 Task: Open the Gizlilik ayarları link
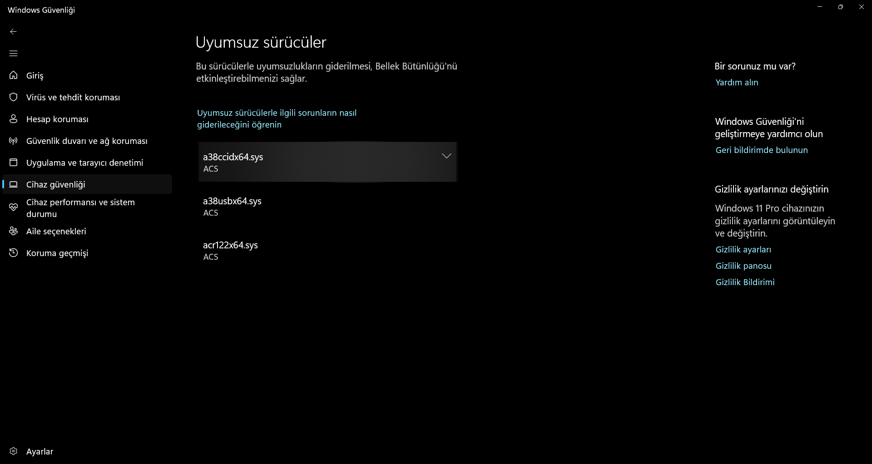coord(743,250)
